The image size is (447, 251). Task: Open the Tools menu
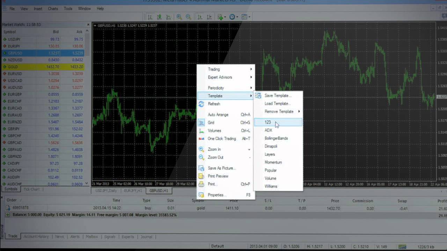click(x=68, y=9)
